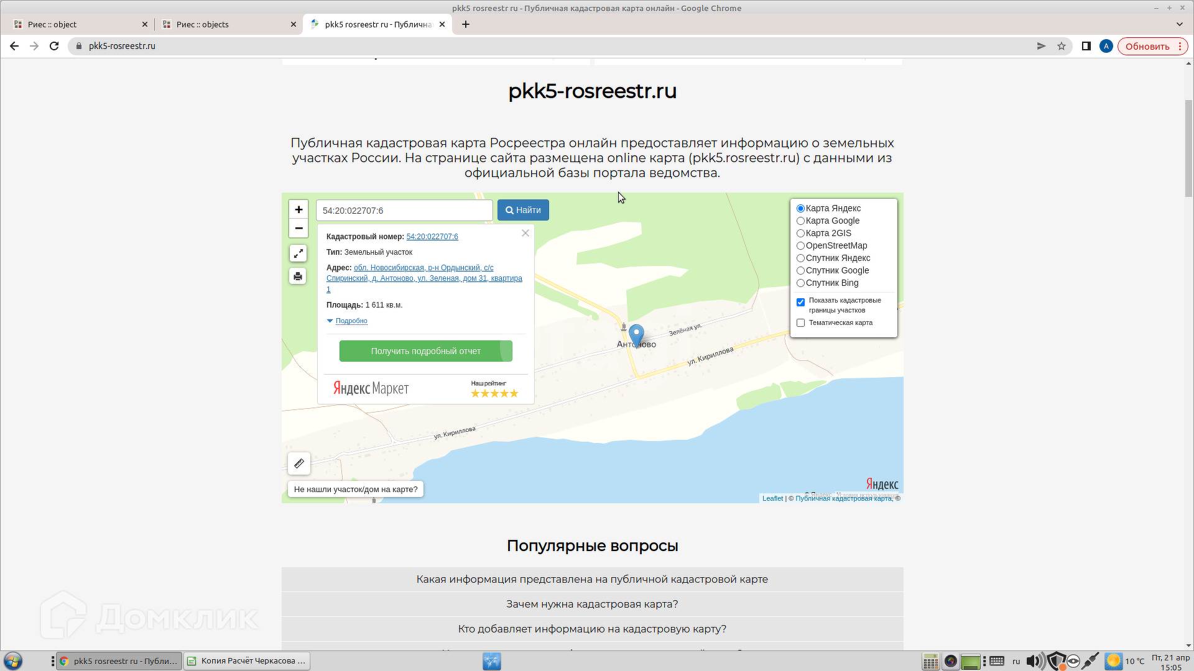1194x671 pixels.
Task: Print the map with printer icon
Action: coord(298,276)
